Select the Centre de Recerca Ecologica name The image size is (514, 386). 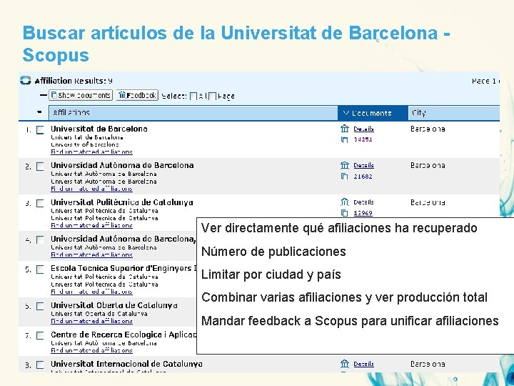124,335
